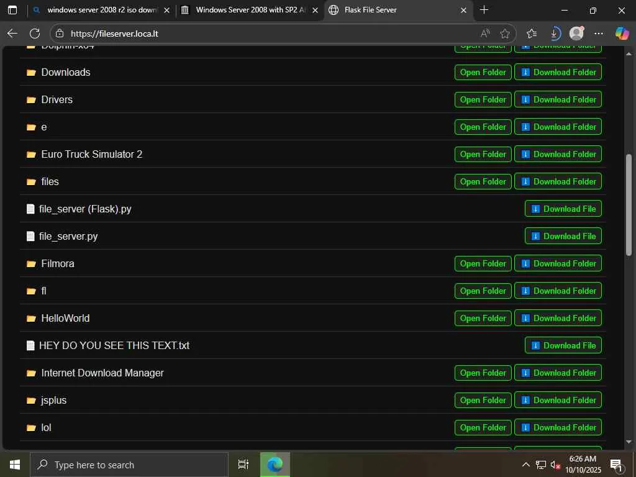Open Task View on the taskbar
Image resolution: width=636 pixels, height=477 pixels.
click(243, 465)
